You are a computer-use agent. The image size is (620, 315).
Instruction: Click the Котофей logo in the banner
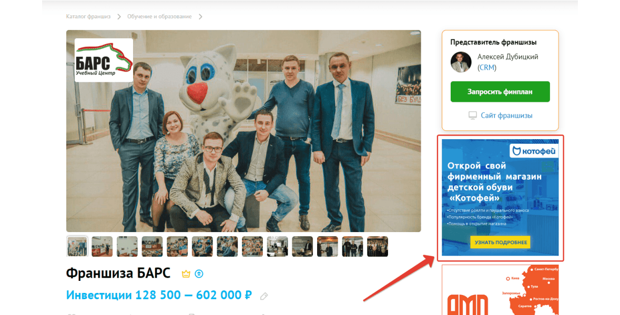(x=534, y=151)
